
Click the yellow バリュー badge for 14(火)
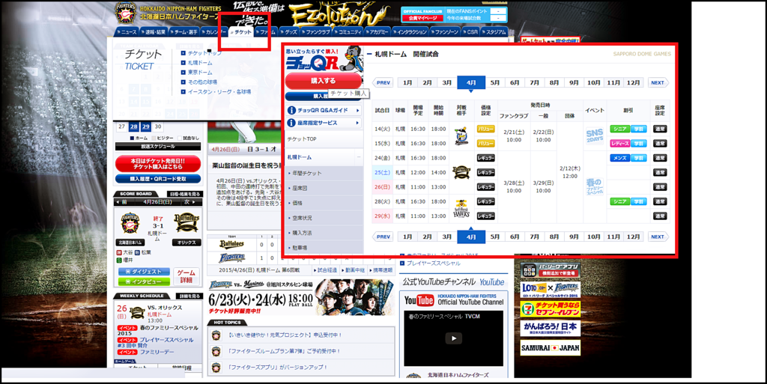(x=485, y=129)
